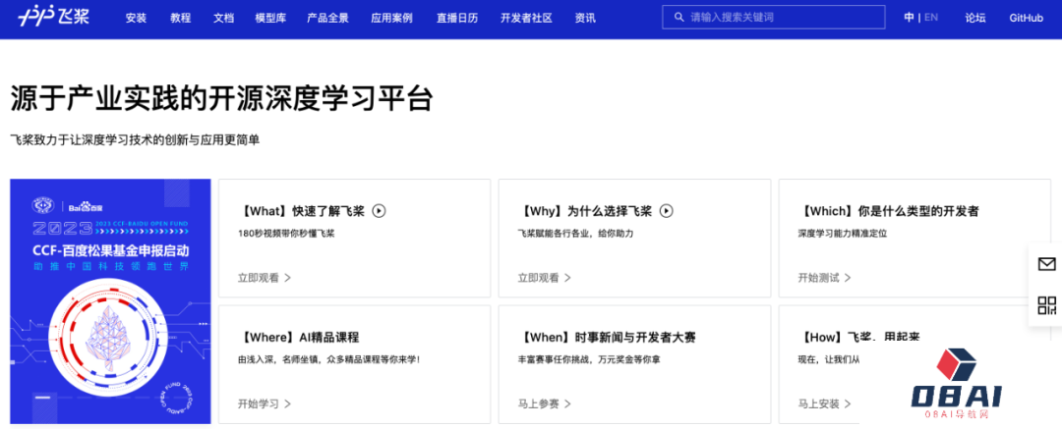Image resolution: width=1062 pixels, height=429 pixels.
Task: Open the 安装 menu item
Action: tap(136, 19)
